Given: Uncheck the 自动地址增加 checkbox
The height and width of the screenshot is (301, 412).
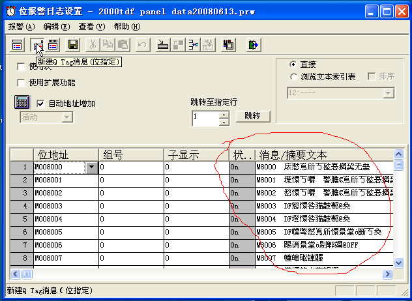Looking at the screenshot, I should point(40,104).
